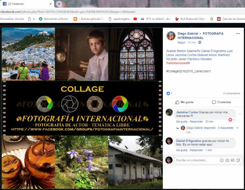
Task: Open the GIF picker in comment box
Action: click(233, 160)
